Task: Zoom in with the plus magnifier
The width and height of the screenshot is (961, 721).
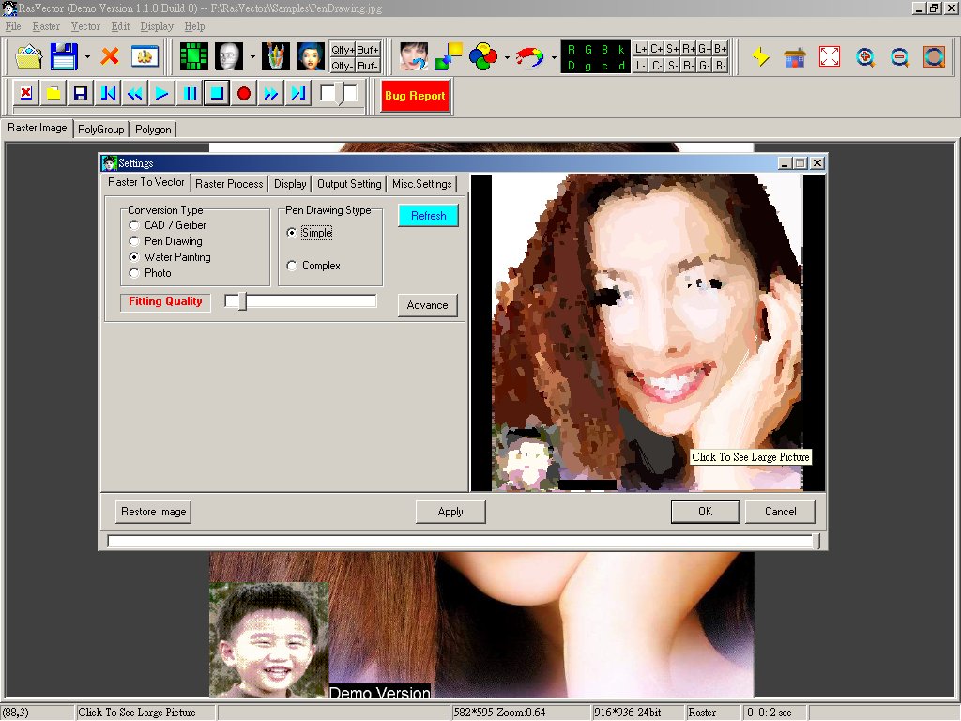Action: (x=864, y=57)
